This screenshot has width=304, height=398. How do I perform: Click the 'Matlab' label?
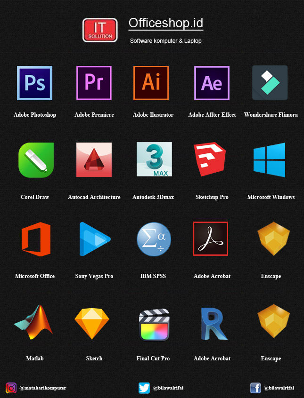35,358
